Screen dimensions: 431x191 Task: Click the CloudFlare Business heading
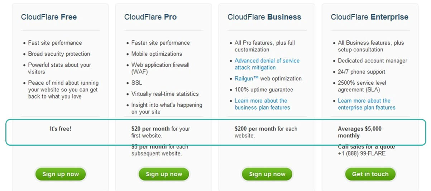(264, 17)
